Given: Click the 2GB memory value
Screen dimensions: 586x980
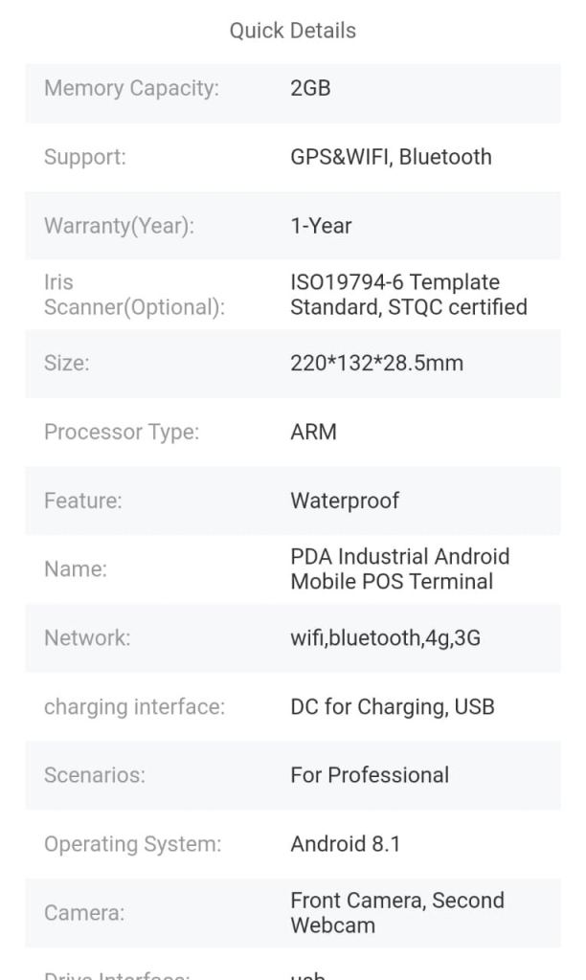Looking at the screenshot, I should pyautogui.click(x=310, y=88).
